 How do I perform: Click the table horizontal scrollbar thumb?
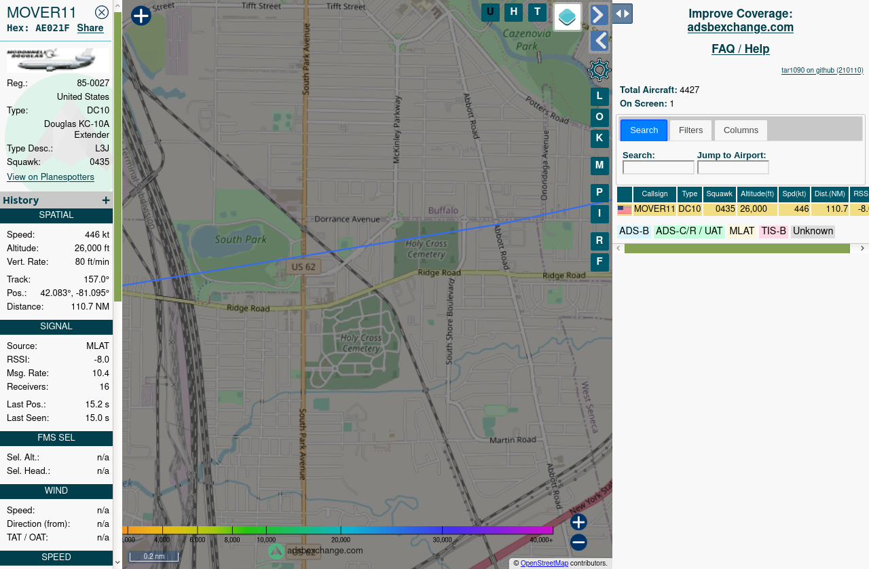[737, 249]
